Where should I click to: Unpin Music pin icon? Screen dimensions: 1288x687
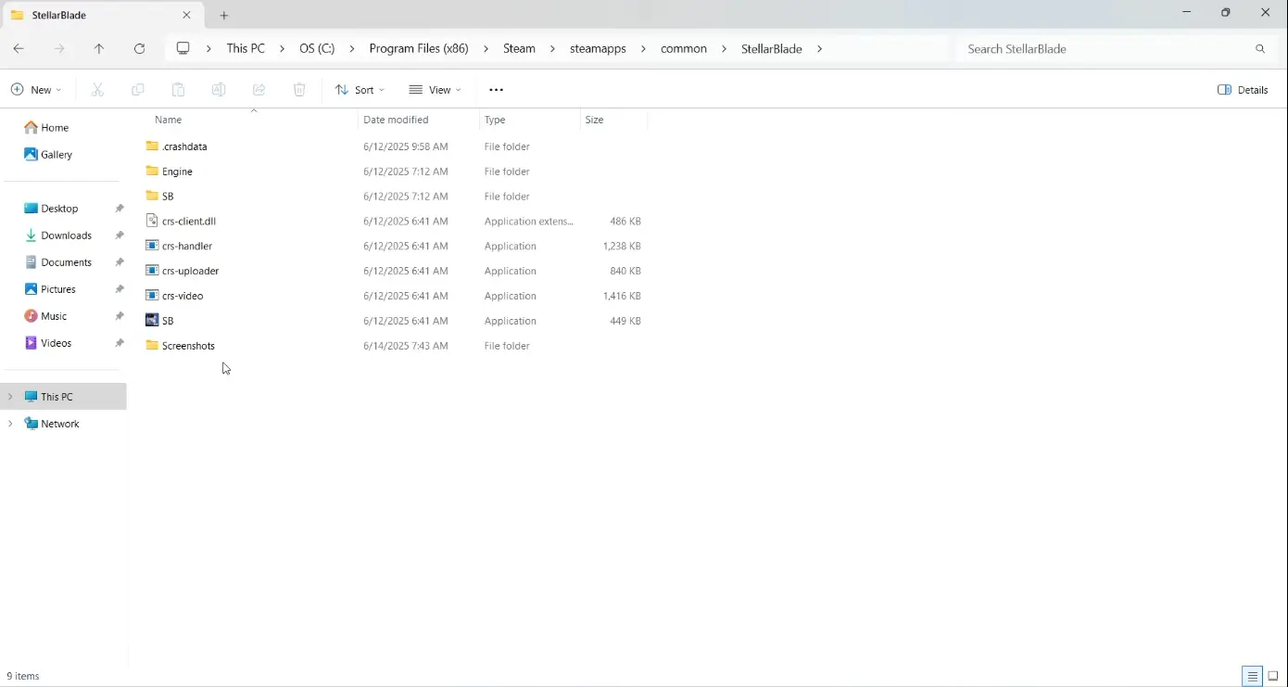point(120,316)
